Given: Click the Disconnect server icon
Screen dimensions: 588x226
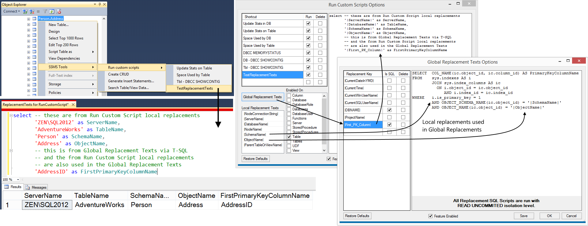Looking at the screenshot, I should pyautogui.click(x=32, y=11).
